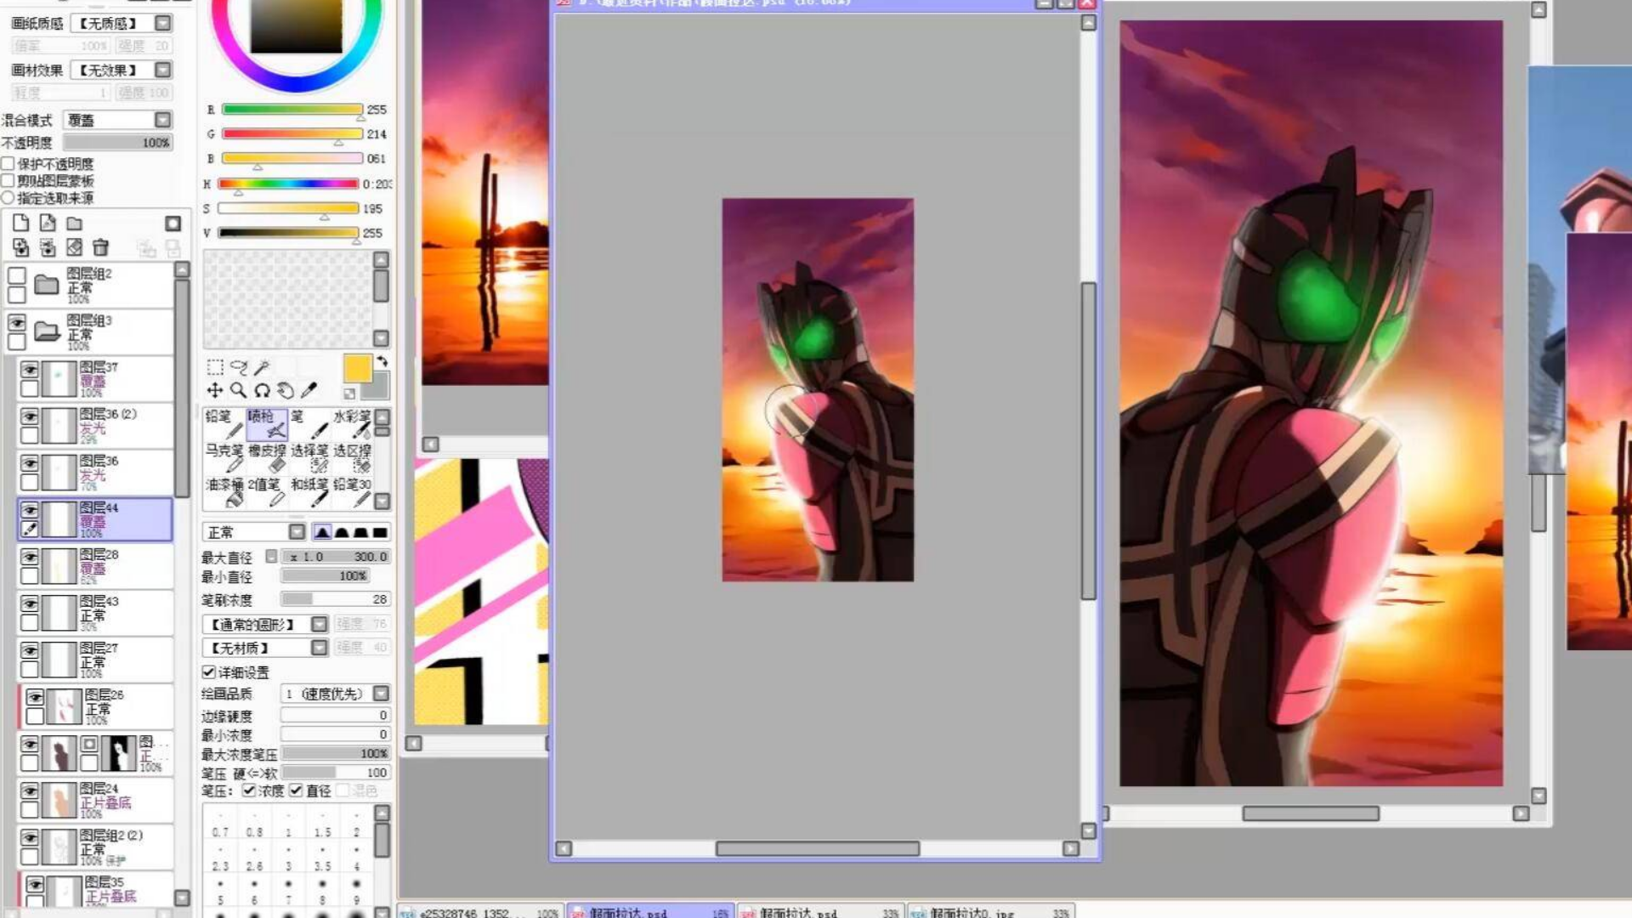Hide layer 图层36 (2)
Viewport: 1632px width, 918px height.
30,416
